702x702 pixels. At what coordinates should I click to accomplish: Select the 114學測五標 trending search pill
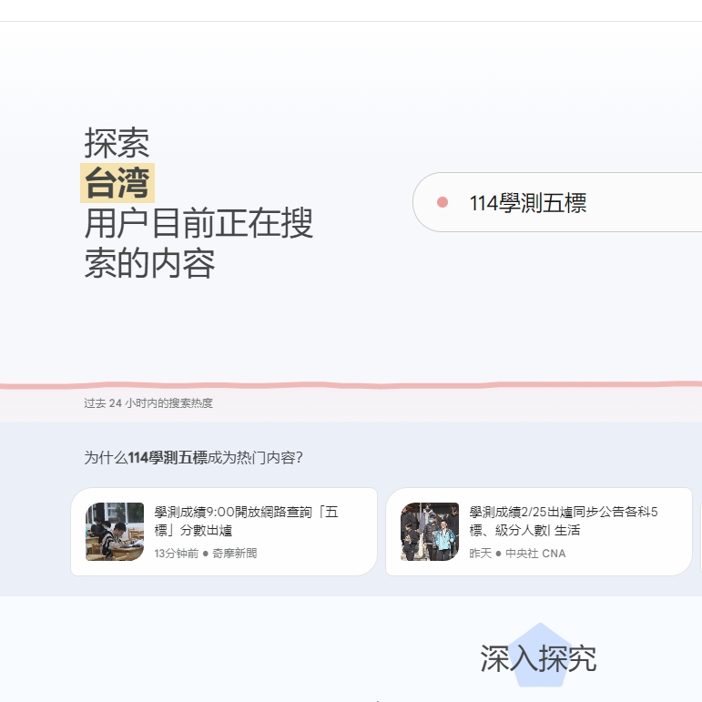tap(555, 202)
